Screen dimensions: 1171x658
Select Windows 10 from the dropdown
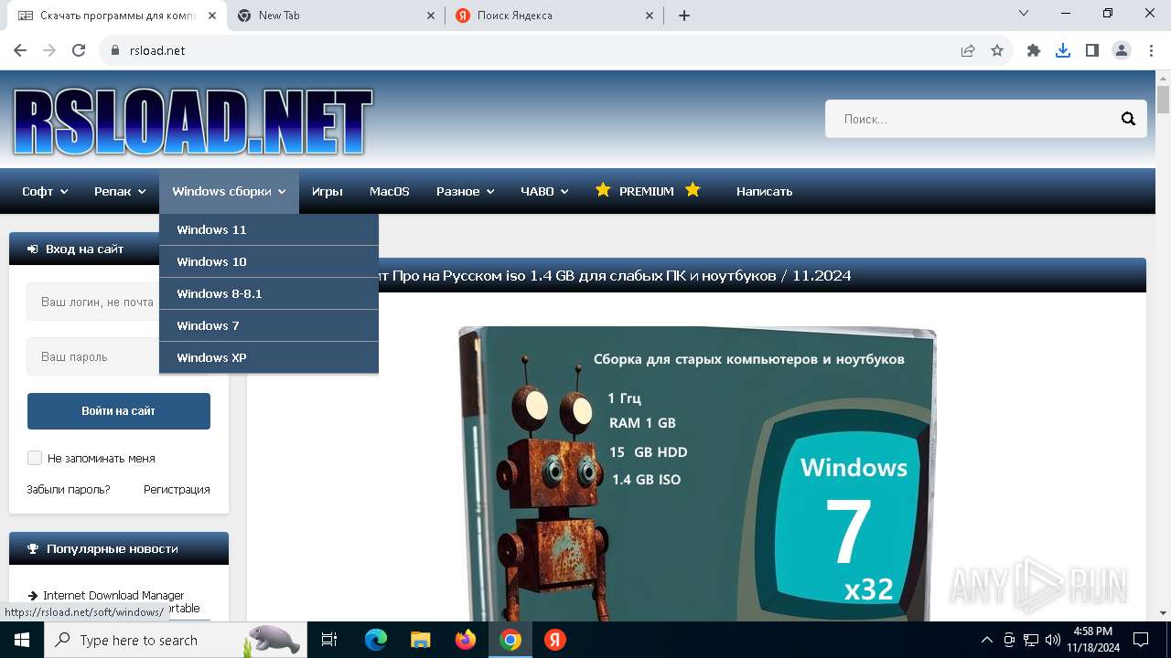(x=269, y=261)
